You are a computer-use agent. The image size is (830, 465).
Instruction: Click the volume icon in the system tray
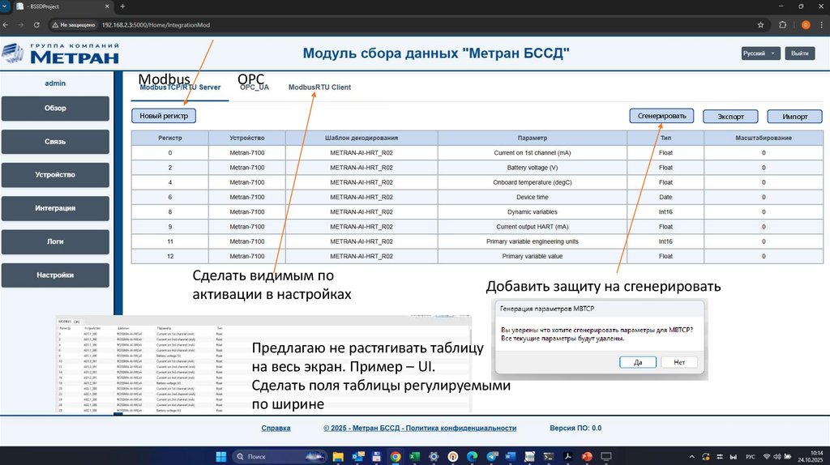(777, 457)
